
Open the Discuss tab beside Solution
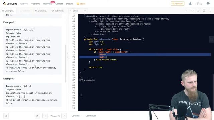41,11
